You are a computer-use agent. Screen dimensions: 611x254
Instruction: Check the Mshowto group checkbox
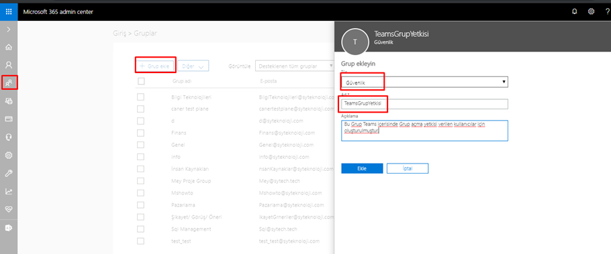pyautogui.click(x=141, y=193)
